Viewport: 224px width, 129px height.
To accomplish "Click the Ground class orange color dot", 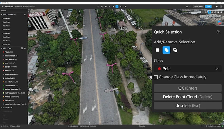I will (x=3, y=82).
